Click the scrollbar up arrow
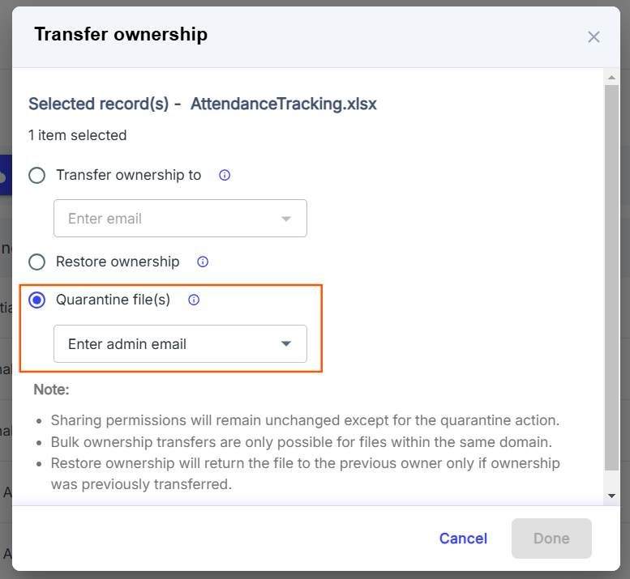This screenshot has height=579, width=630. pos(611,78)
